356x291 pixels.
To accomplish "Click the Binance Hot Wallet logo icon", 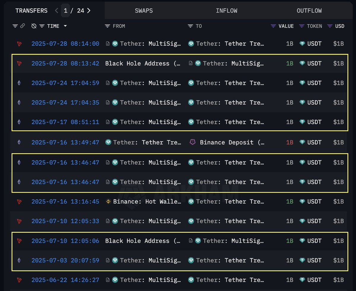I will coord(108,202).
